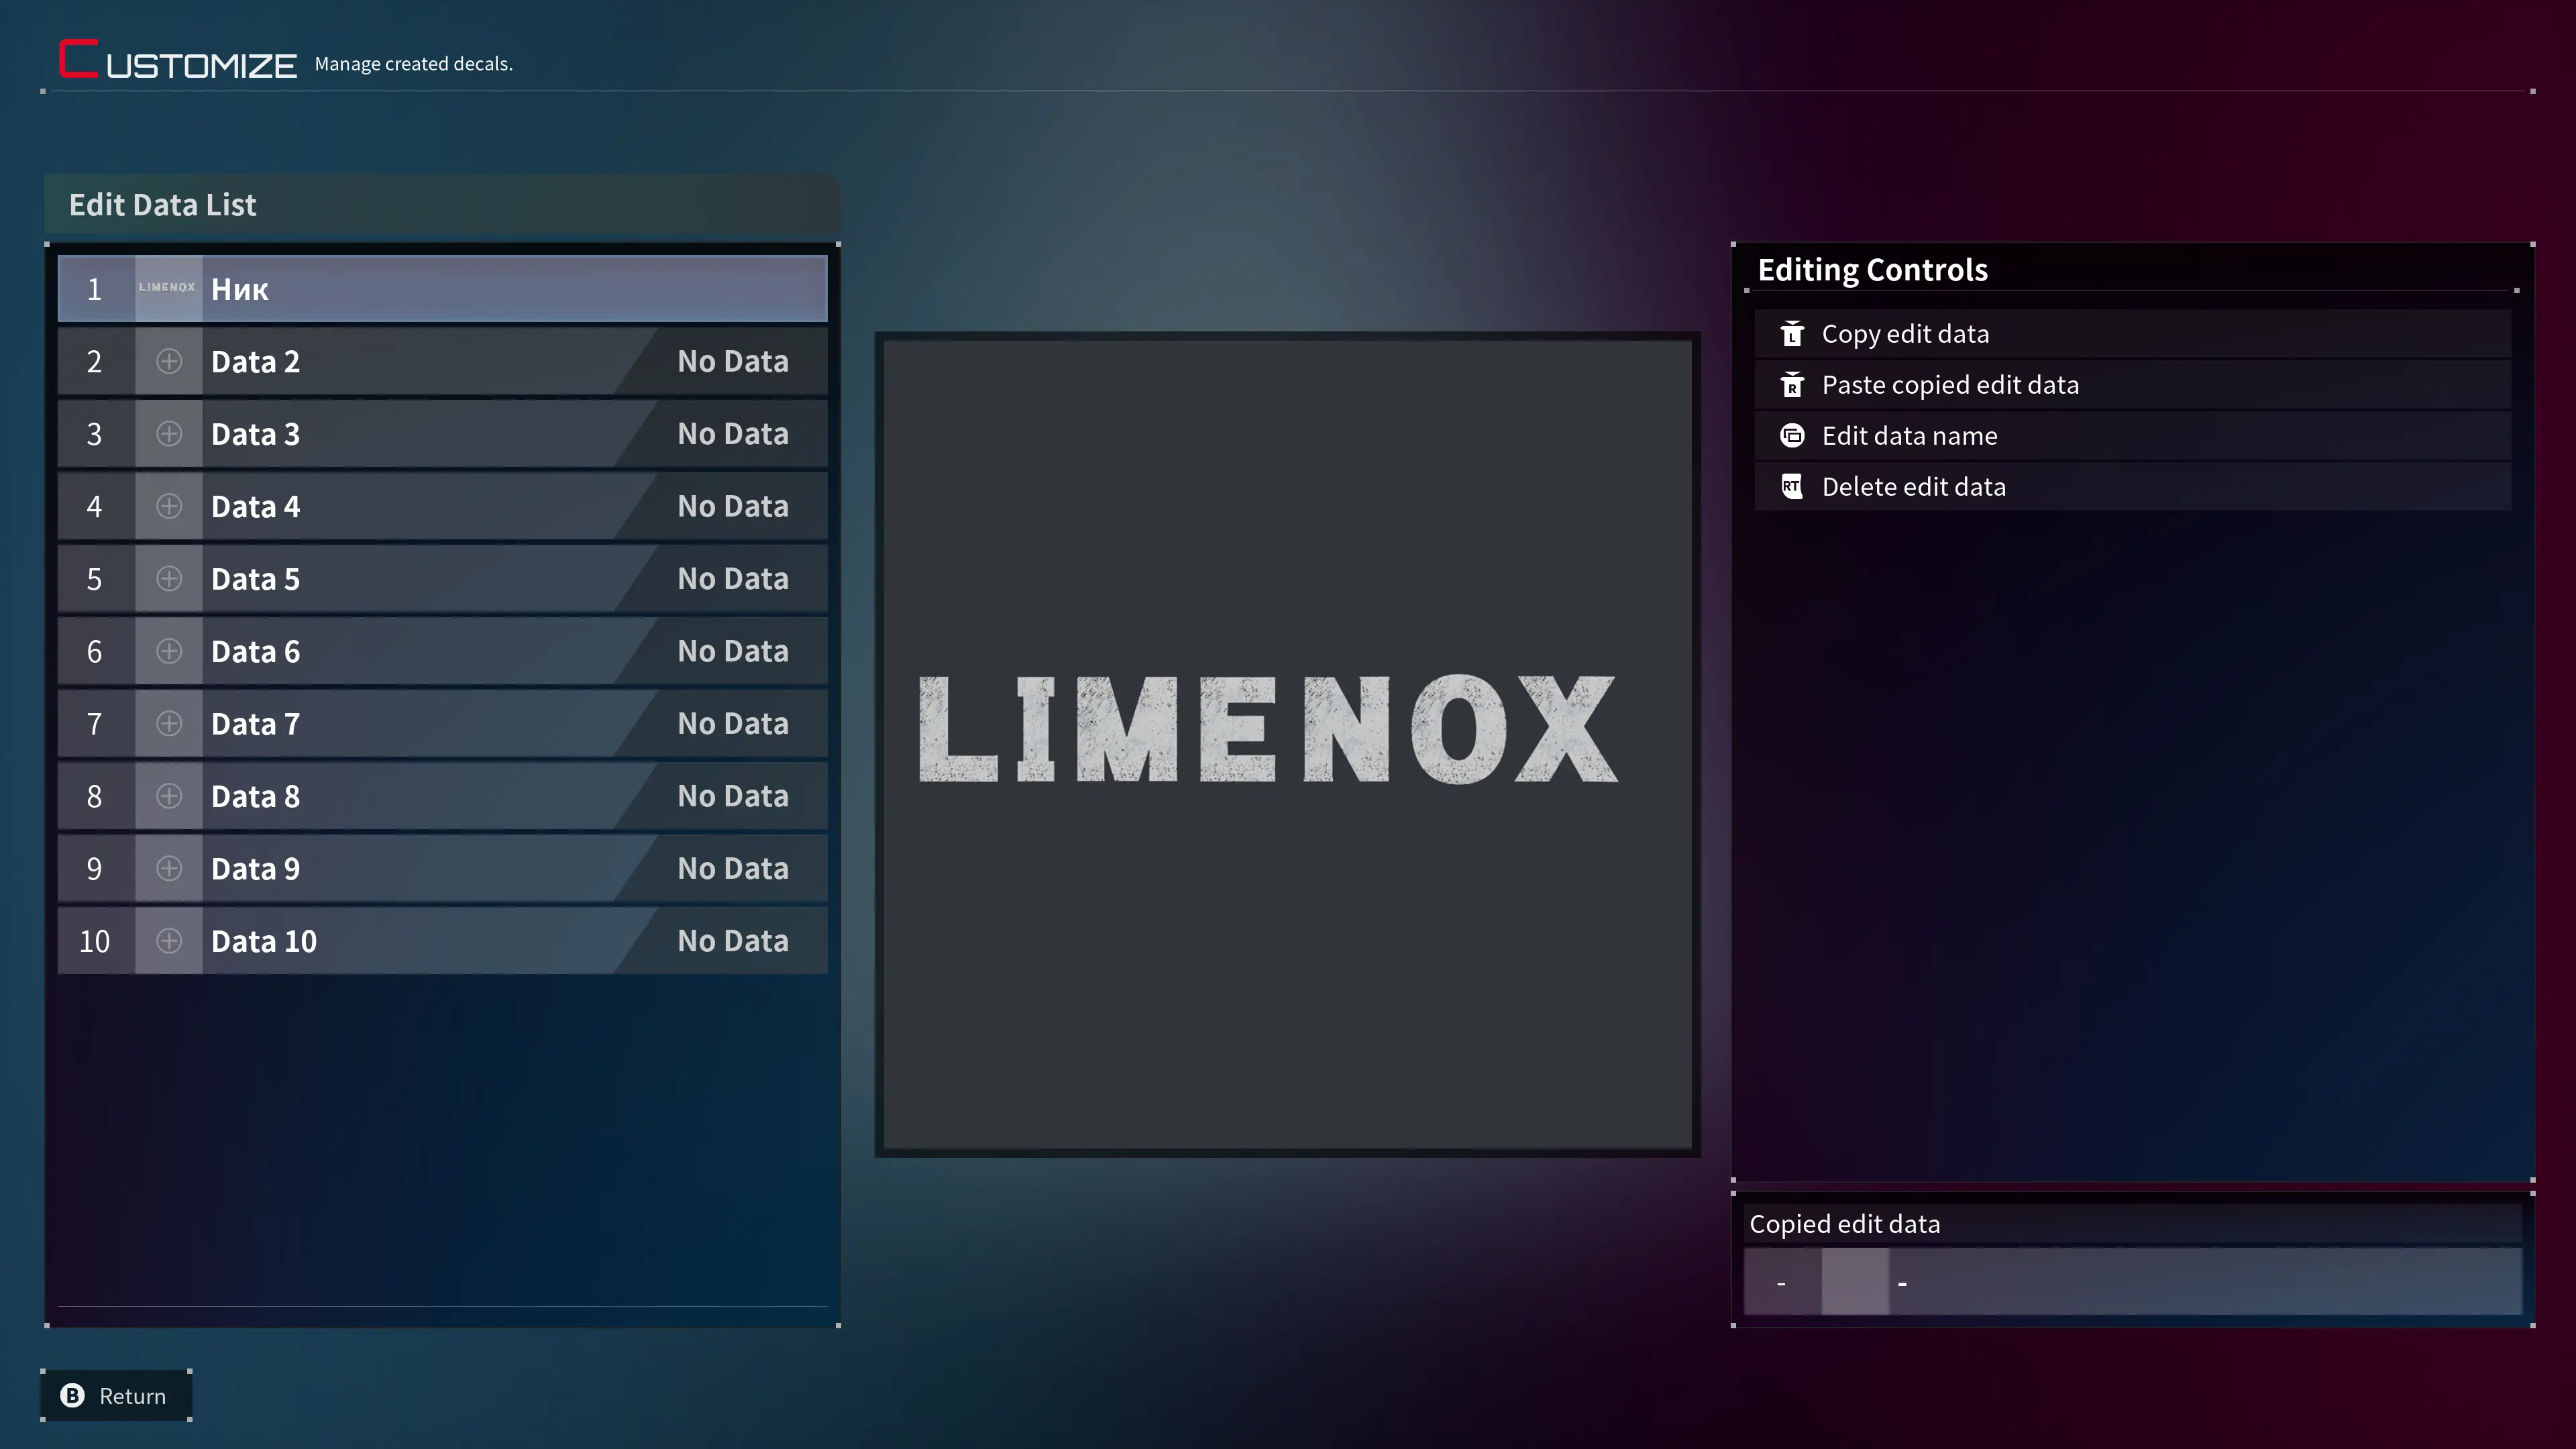The image size is (2576, 1449).
Task: Click the plus icon on Data 5
Action: click(169, 579)
